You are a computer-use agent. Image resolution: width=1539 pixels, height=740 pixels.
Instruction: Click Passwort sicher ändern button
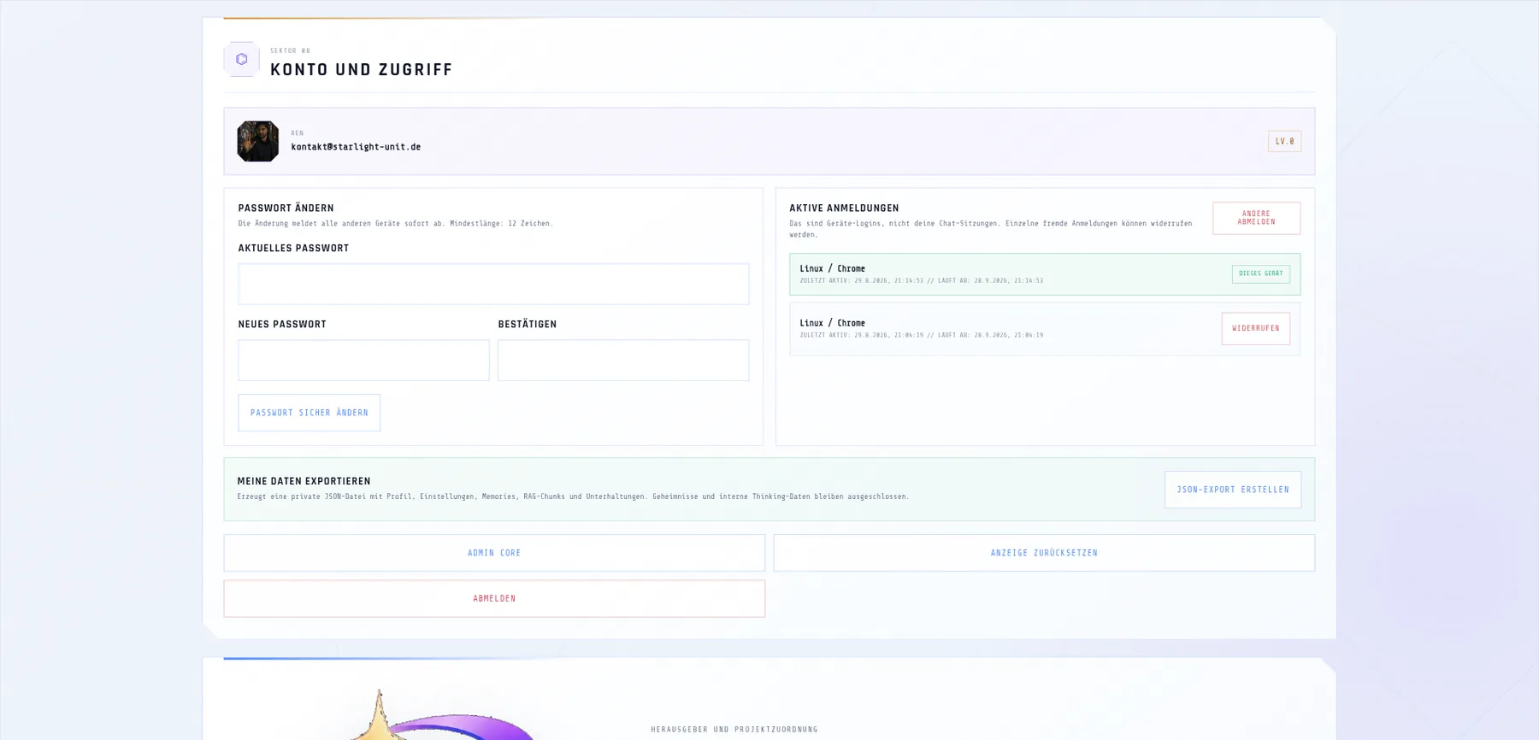pyautogui.click(x=309, y=413)
